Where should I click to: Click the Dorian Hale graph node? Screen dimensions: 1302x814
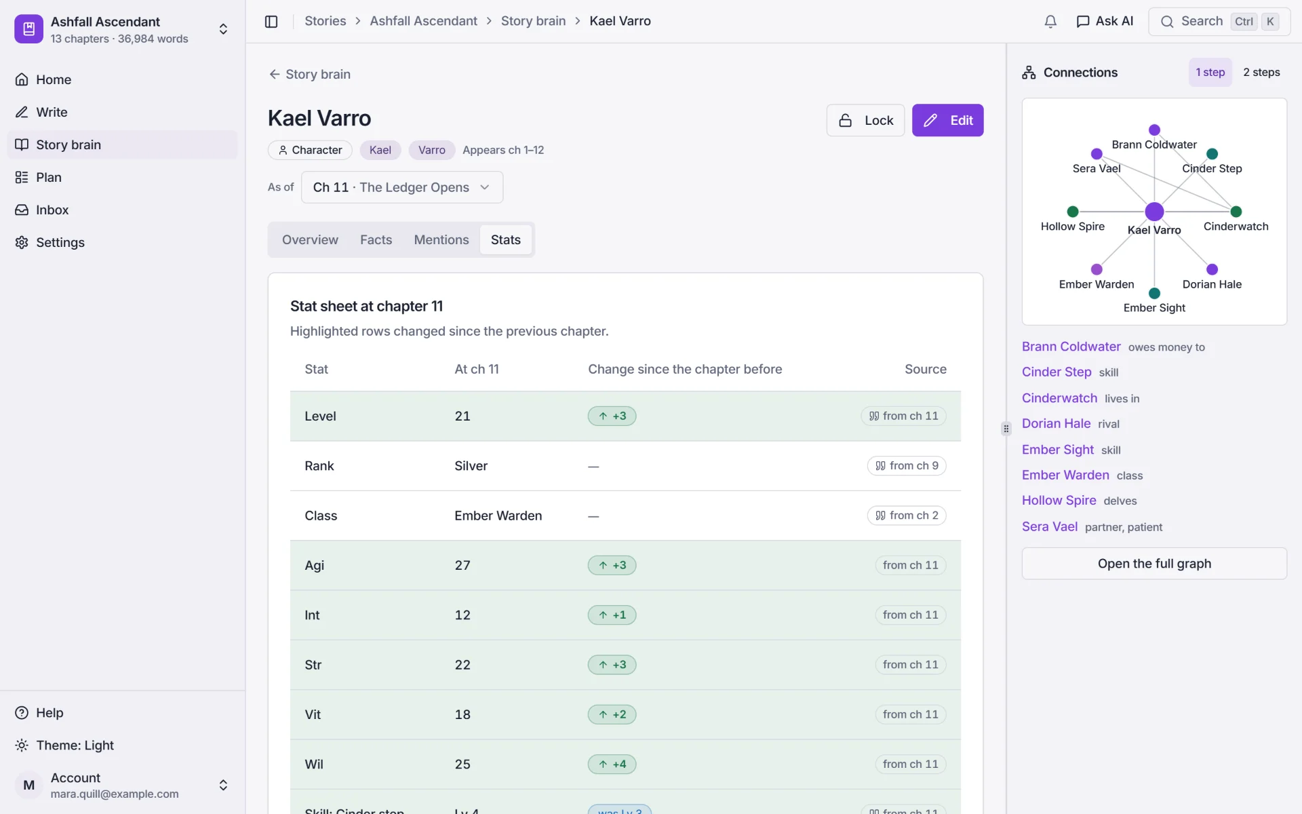coord(1212,269)
